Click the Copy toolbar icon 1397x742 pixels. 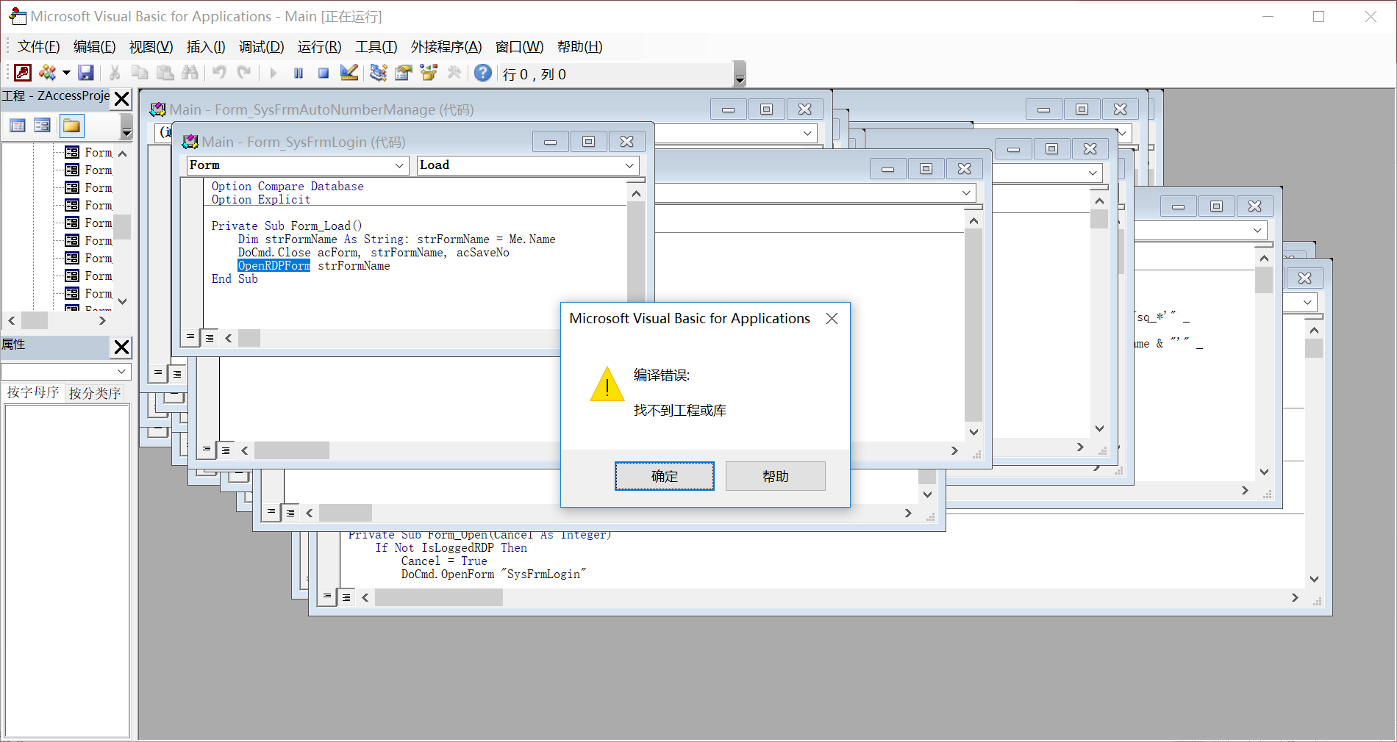140,73
